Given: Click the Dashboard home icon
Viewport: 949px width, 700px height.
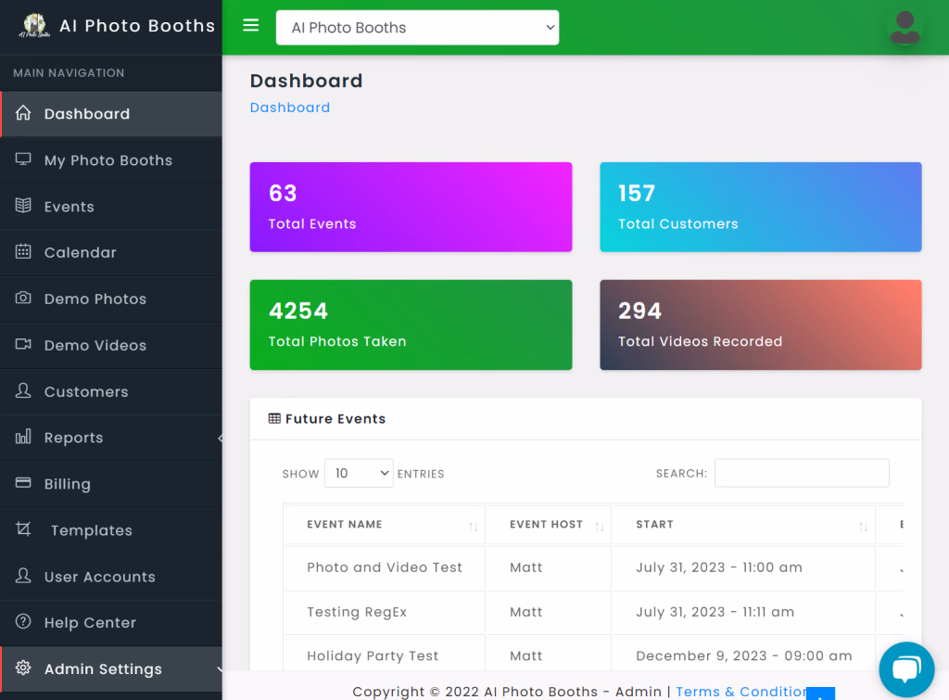Looking at the screenshot, I should click(23, 113).
